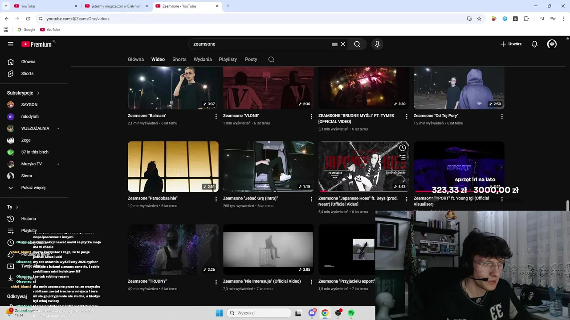This screenshot has height=320, width=570.
Task: Open the Playlisty channel tab
Action: click(228, 59)
